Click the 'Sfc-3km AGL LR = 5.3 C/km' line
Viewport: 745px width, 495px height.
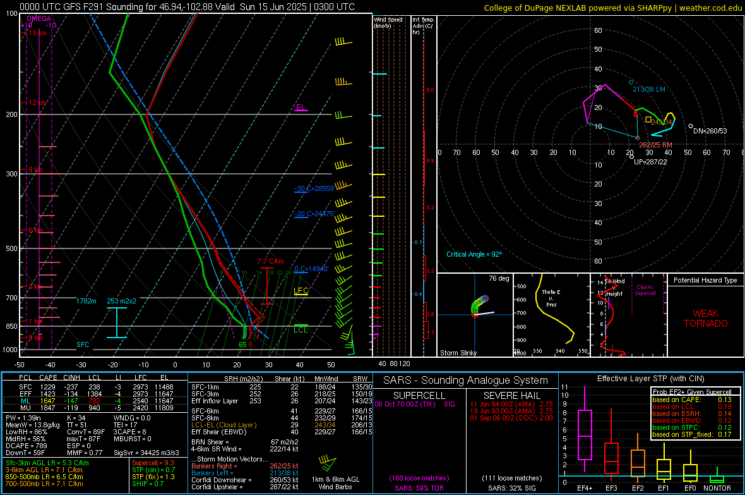[x=47, y=463]
